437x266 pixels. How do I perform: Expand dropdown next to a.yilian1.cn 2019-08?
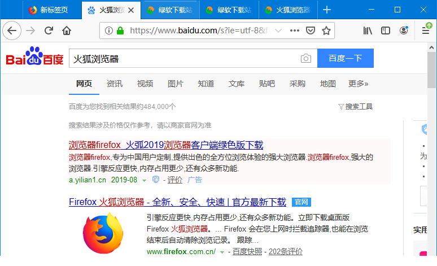(x=144, y=180)
